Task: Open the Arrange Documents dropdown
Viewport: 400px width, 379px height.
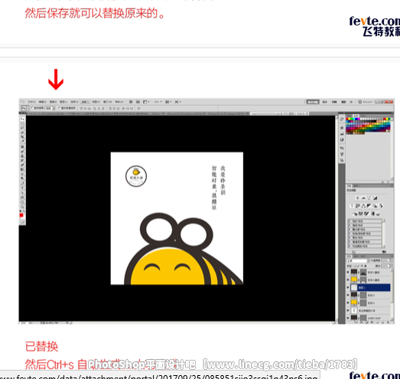Action: 168,102
